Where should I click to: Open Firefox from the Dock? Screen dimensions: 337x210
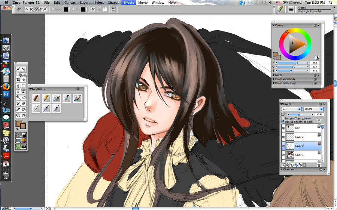(6, 86)
